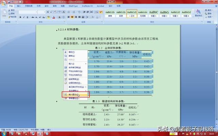Click the Multilevel list button
This screenshot has height=136, width=218.
(79, 12)
